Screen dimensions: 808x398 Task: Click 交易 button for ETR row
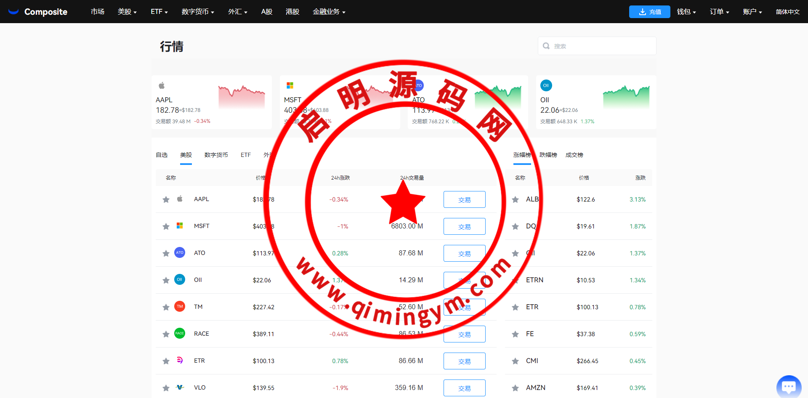(x=464, y=361)
